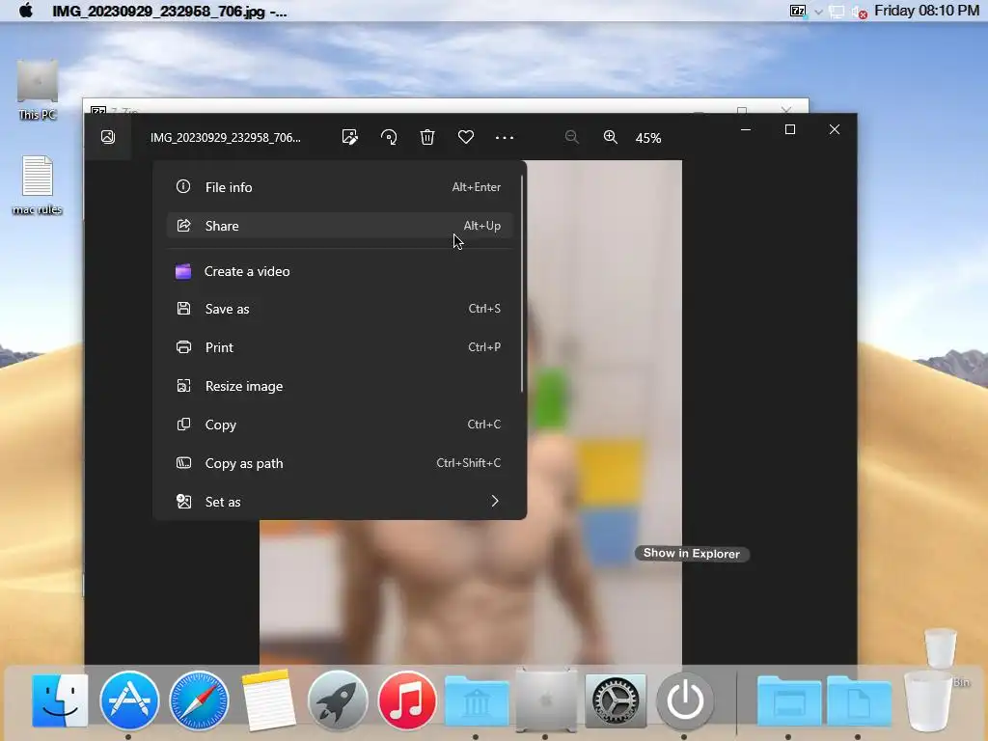Select Print in the menu
Screen dimensions: 988x741
(339, 347)
